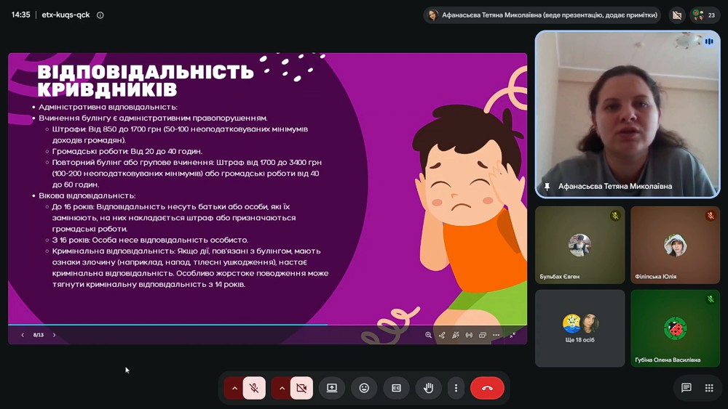The height and width of the screenshot is (409, 728).
Task: Expand video settings arrow beside camera
Action: coord(281,388)
